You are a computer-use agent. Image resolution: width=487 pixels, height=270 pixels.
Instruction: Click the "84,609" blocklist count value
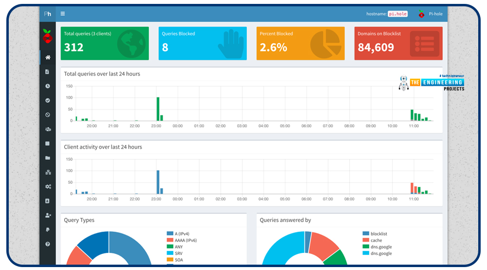376,47
